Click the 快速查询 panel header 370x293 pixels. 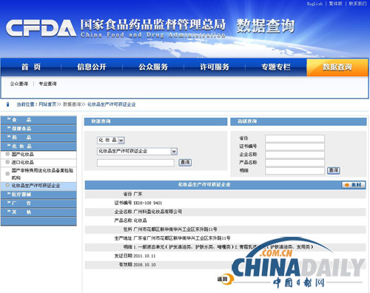[155, 121]
